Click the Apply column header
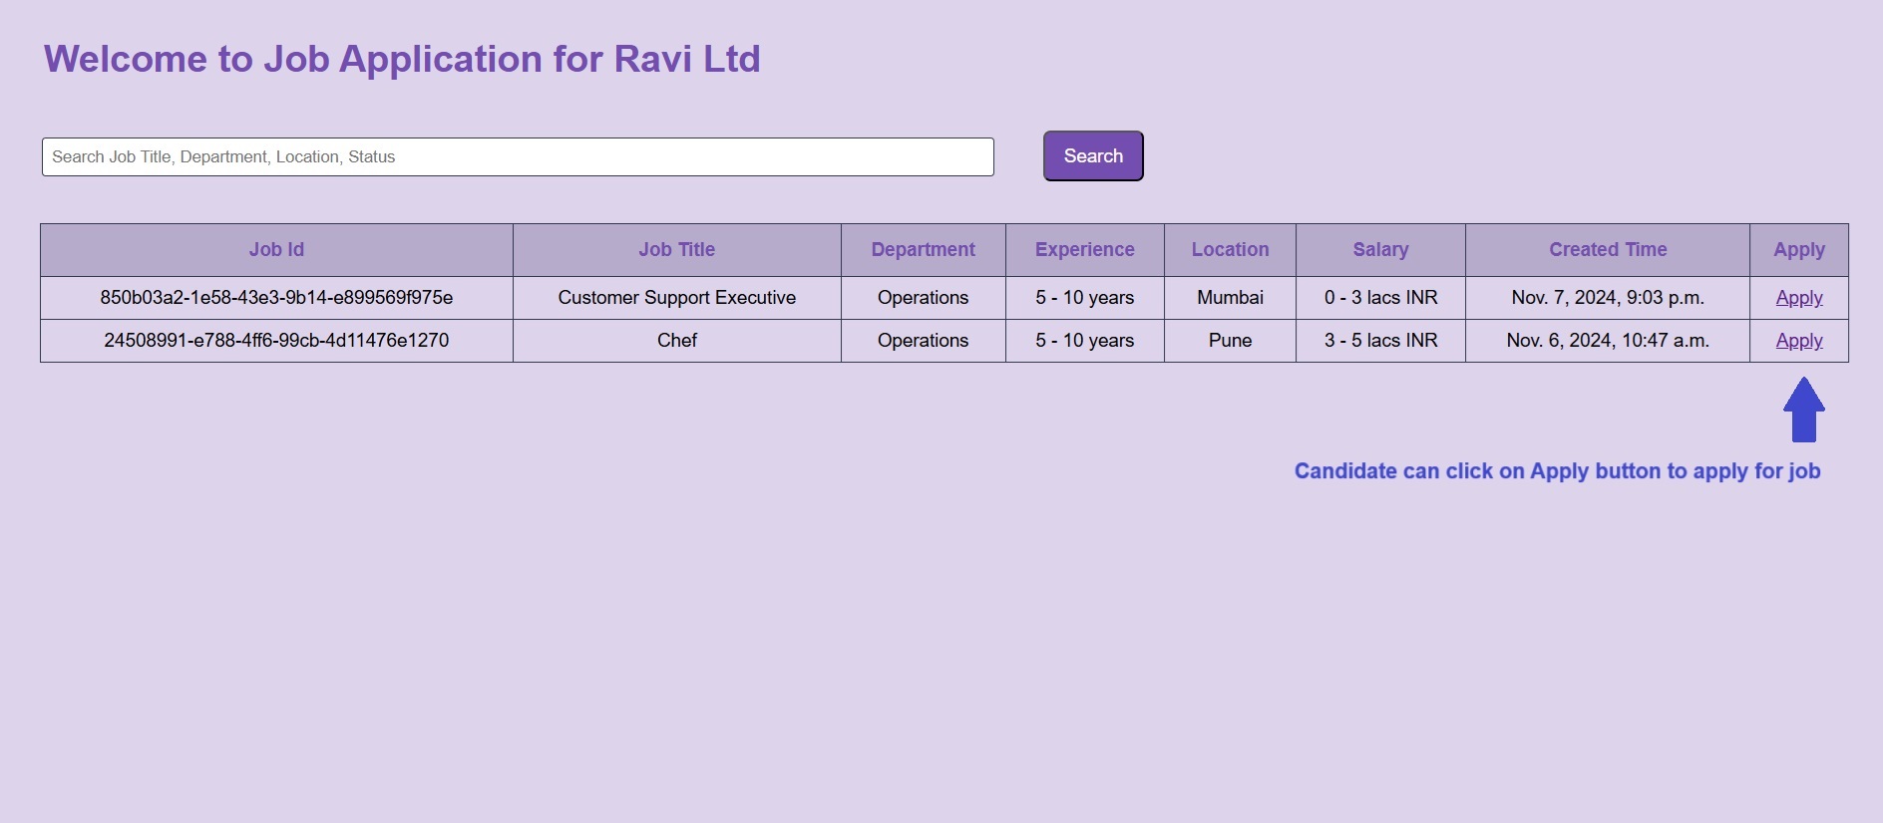1883x823 pixels. click(1798, 249)
